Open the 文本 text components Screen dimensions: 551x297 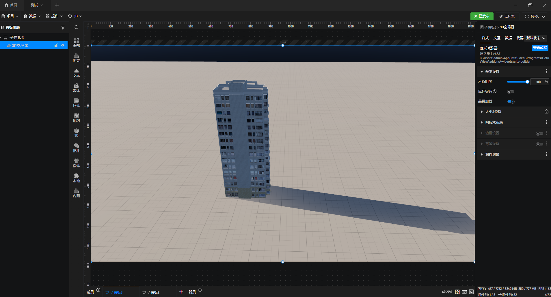76,73
